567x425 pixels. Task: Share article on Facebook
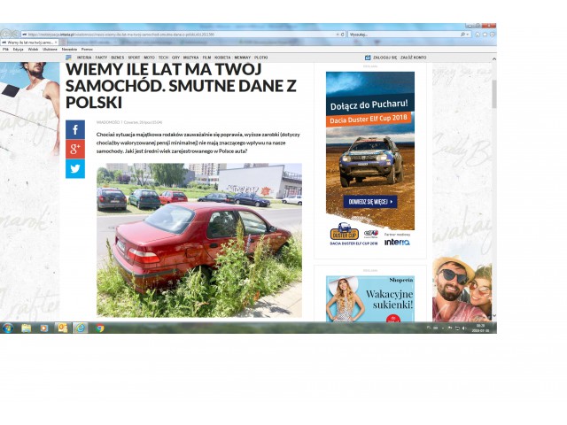pyautogui.click(x=75, y=130)
